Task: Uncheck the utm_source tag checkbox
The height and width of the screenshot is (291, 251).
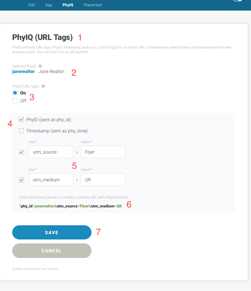Action: [21, 152]
